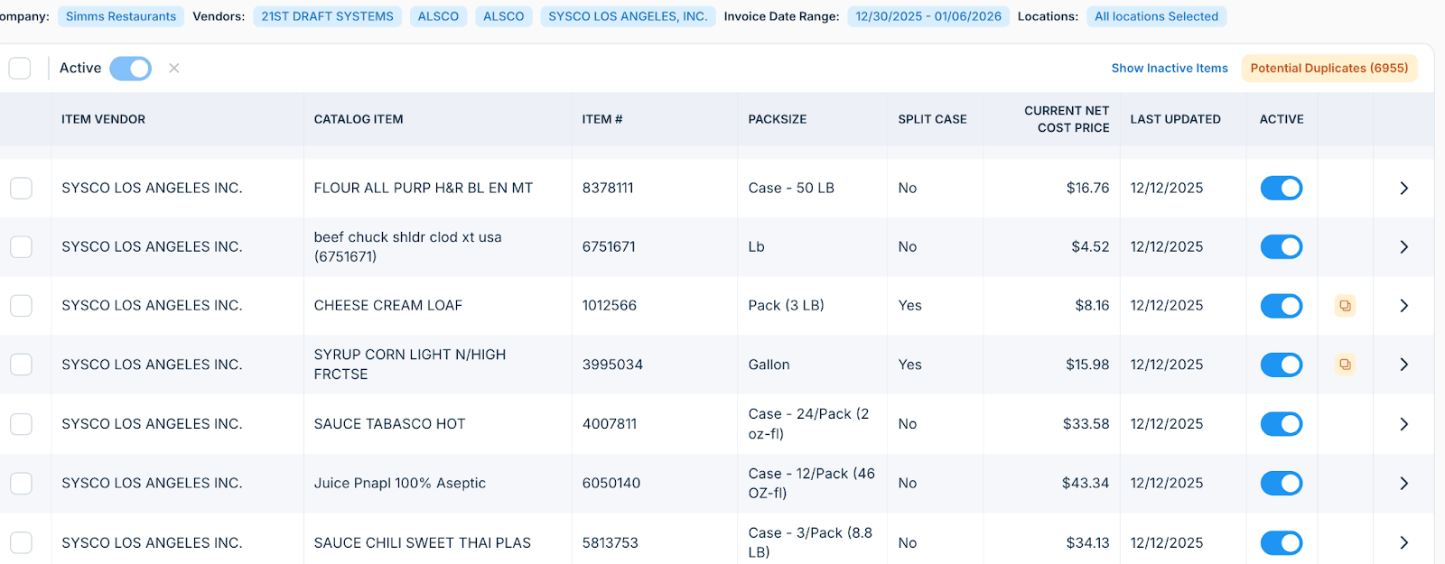
Task: Expand FLOUR ALL PURP row chevron
Action: click(1403, 189)
